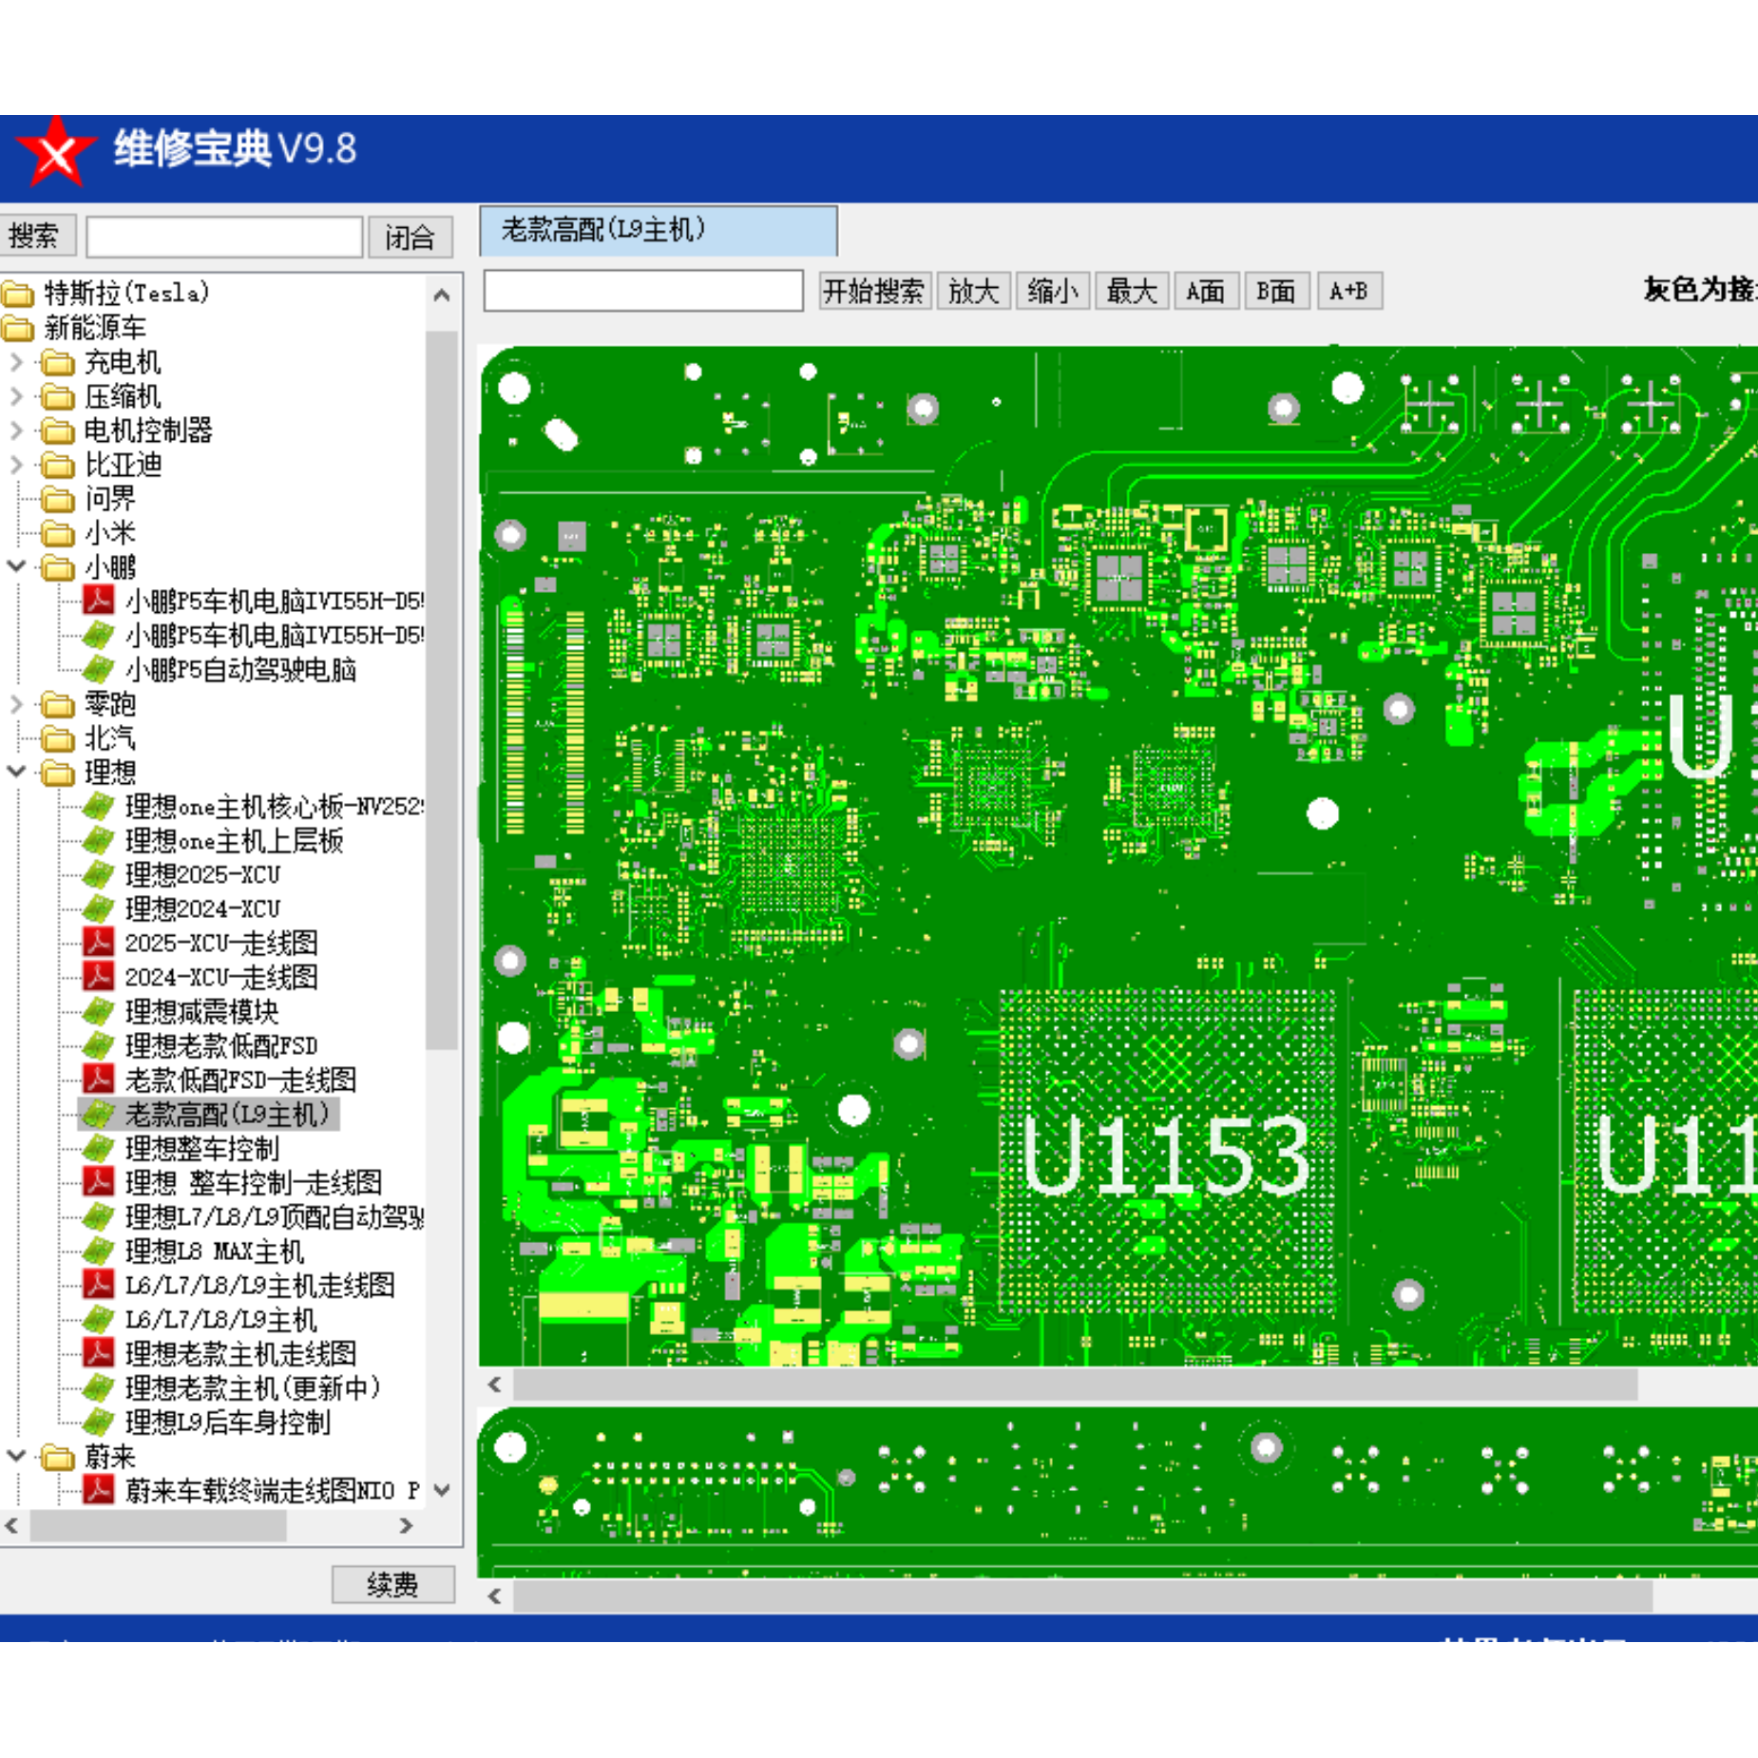Click the board icon for 理想L8 MAX主机
This screenshot has width=1758, height=1758.
click(98, 1251)
